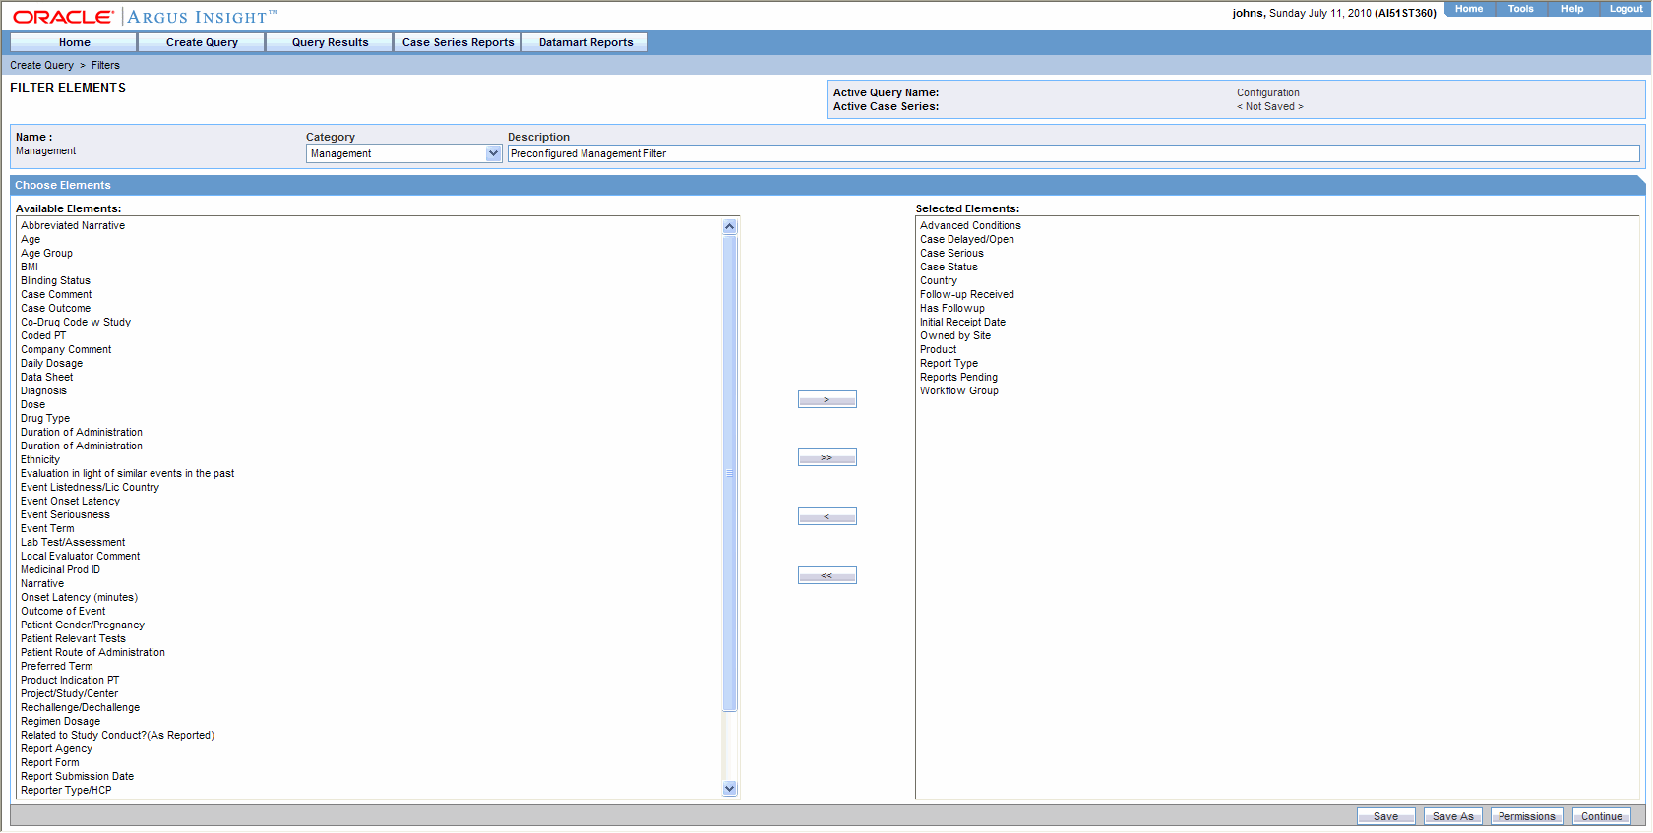This screenshot has width=1653, height=833.
Task: Select Owned by Site in Selected Elements
Action: 955,335
